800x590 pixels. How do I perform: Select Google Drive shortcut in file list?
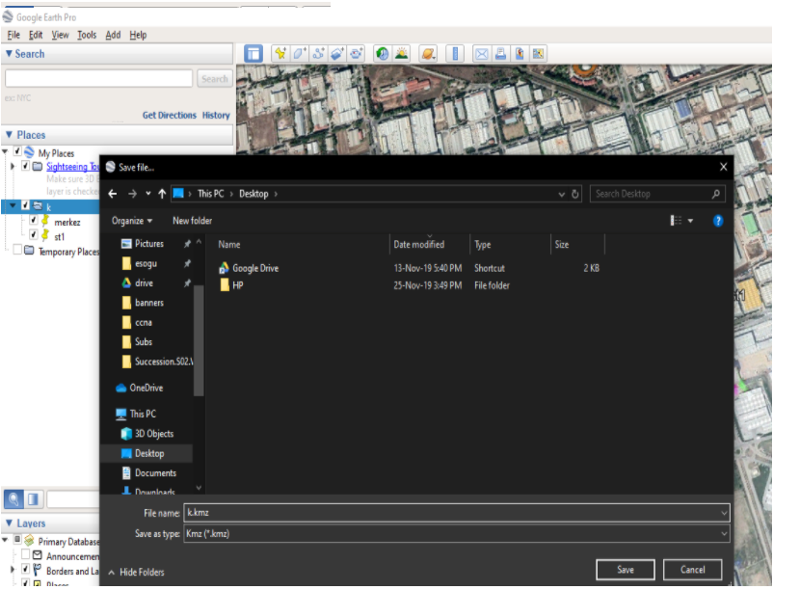coord(255,268)
